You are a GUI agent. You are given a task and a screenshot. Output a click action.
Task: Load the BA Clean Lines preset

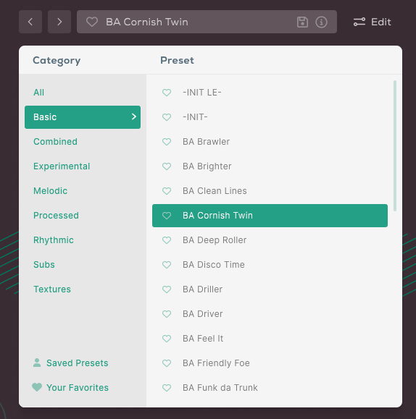pos(215,191)
